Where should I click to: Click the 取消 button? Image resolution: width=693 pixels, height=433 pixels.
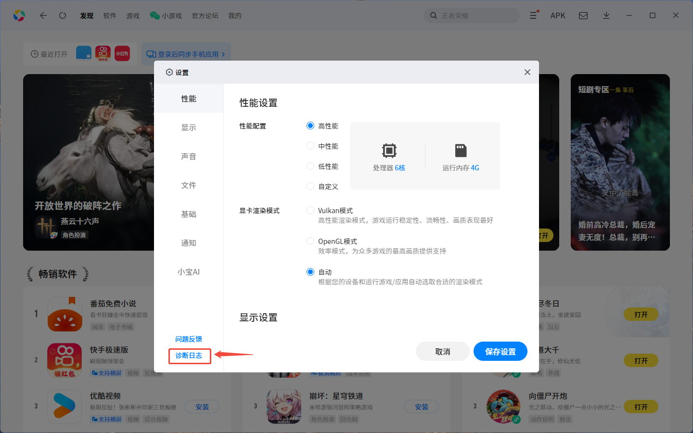(442, 352)
